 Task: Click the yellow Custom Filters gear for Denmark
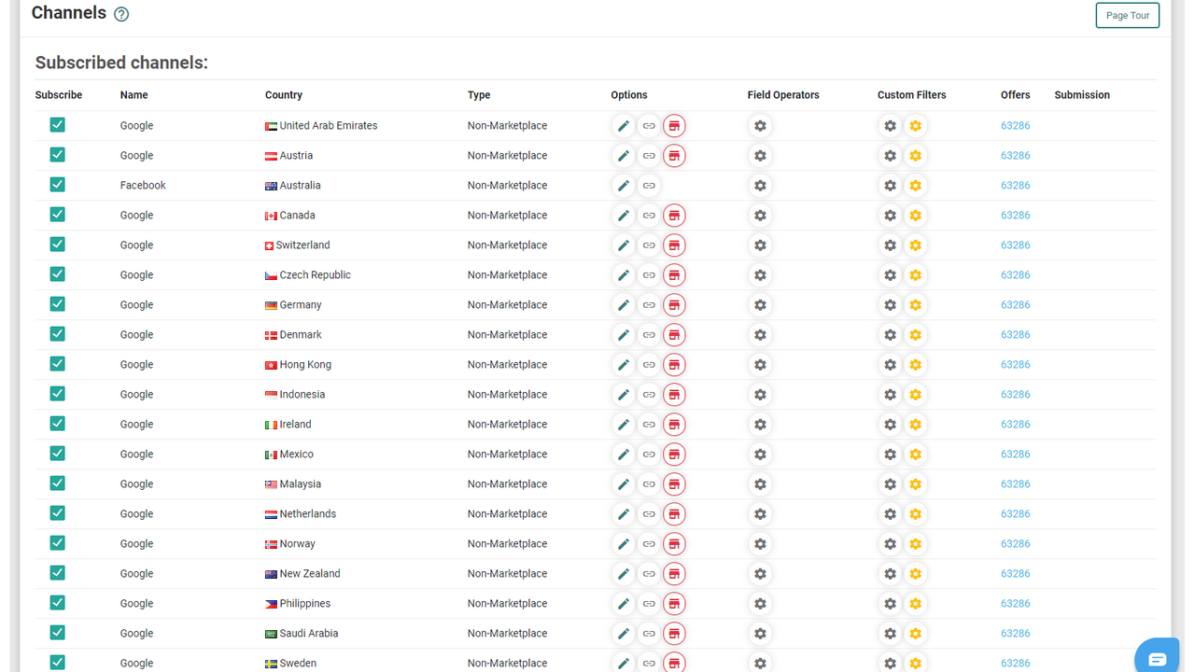click(915, 334)
